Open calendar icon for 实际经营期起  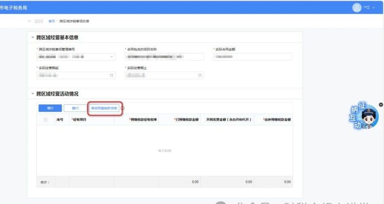(x=111, y=75)
